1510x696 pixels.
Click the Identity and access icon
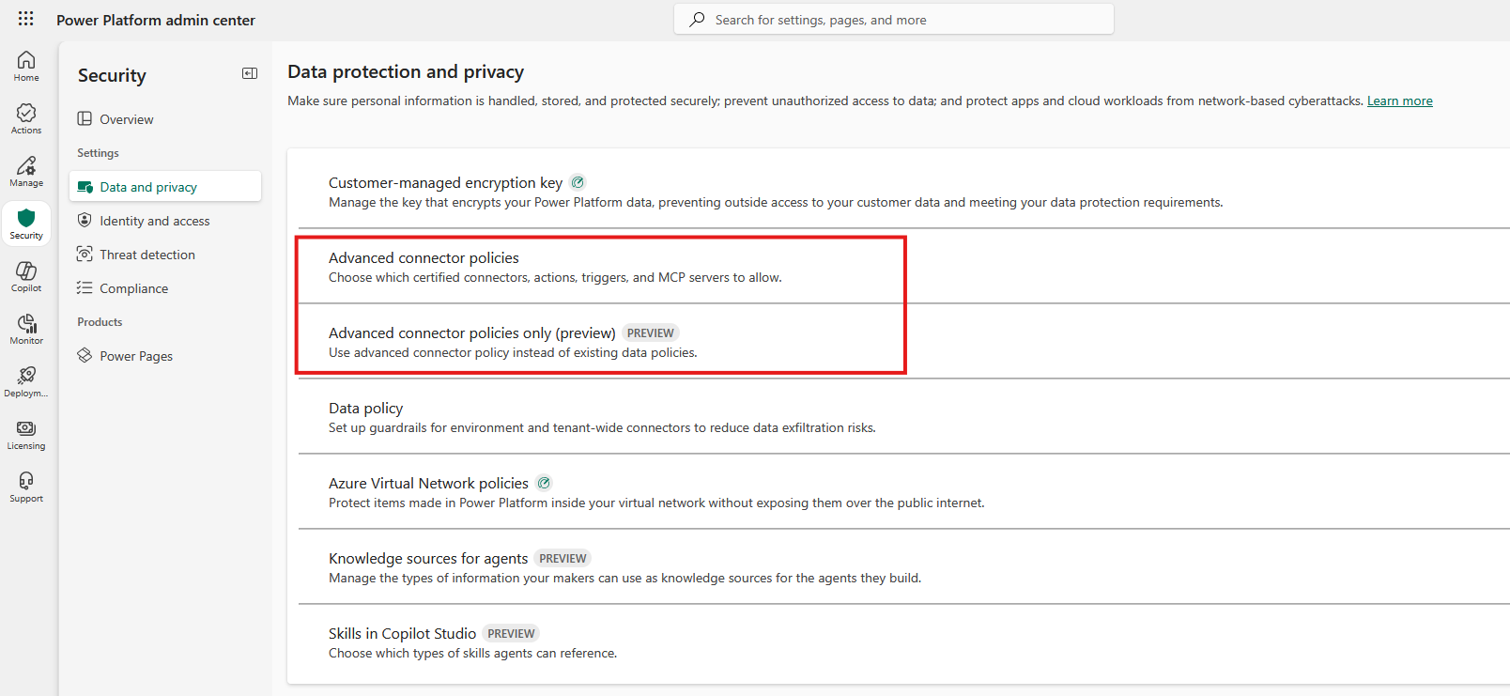85,221
